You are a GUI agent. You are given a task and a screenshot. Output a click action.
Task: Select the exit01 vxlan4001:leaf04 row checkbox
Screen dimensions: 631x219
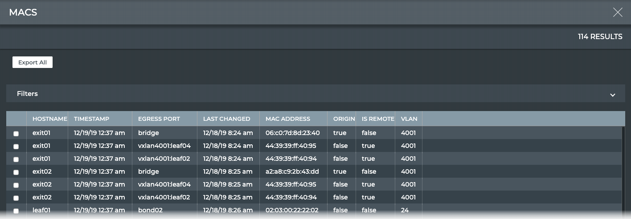(x=16, y=146)
